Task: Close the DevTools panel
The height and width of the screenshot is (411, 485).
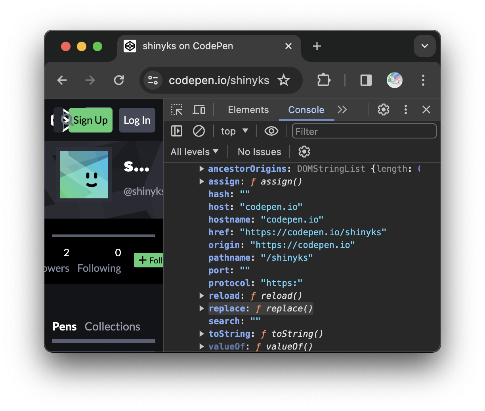Action: coord(426,109)
